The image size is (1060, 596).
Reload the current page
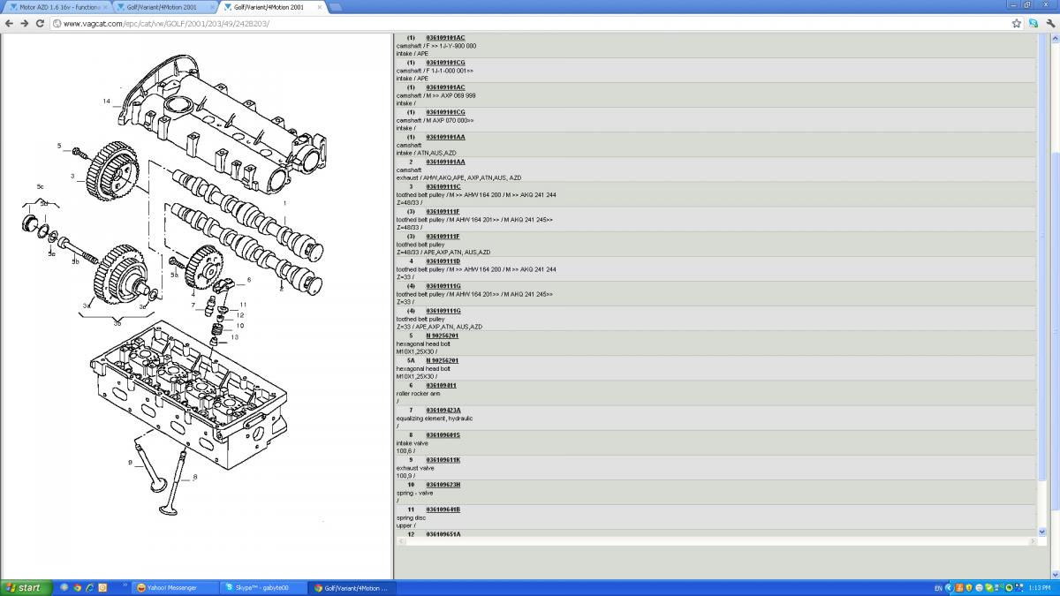[41, 23]
